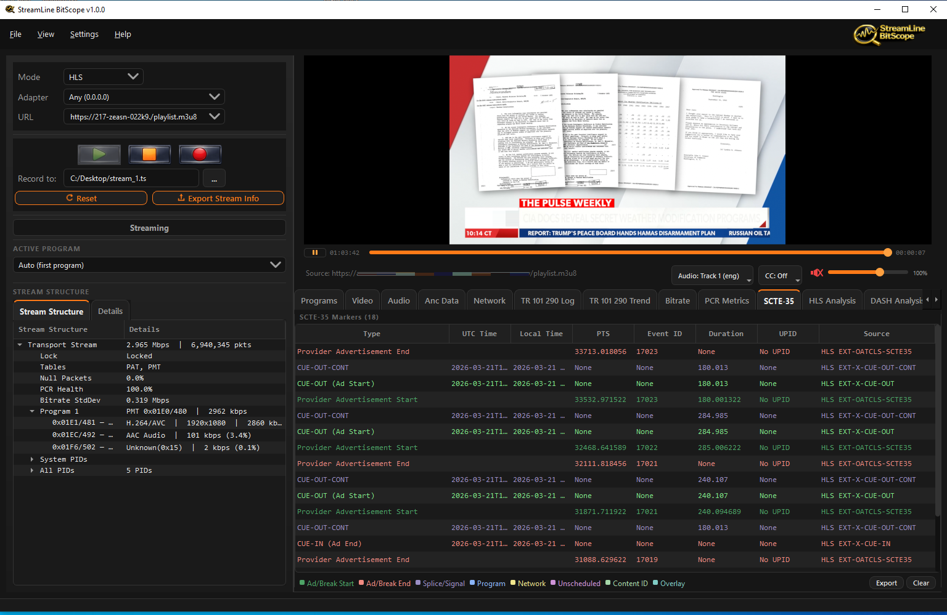Expand the System PIDs tree node

point(32,459)
